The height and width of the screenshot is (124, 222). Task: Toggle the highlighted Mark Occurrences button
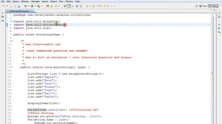point(69,6)
